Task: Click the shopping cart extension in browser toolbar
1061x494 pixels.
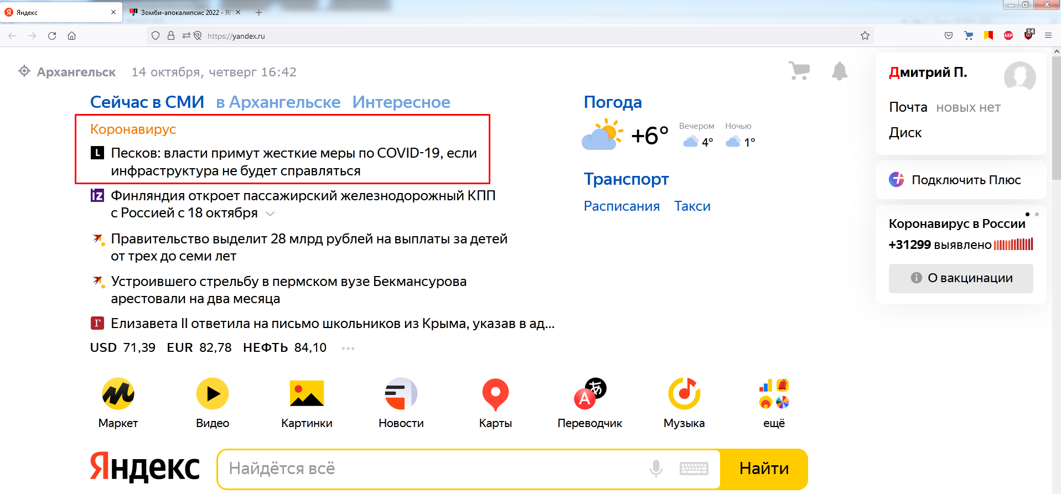Action: (x=969, y=36)
